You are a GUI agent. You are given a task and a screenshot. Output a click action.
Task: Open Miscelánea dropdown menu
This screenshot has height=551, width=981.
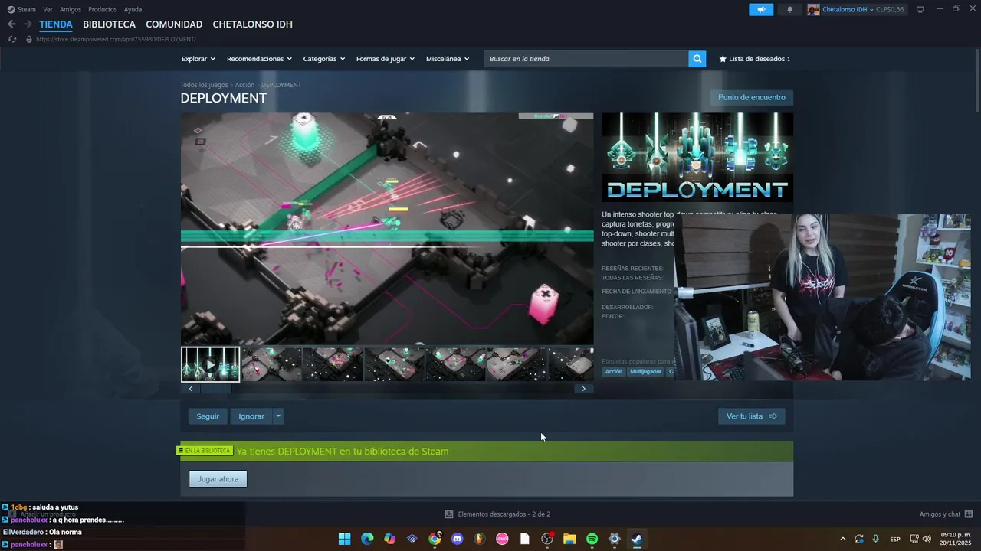click(x=448, y=59)
